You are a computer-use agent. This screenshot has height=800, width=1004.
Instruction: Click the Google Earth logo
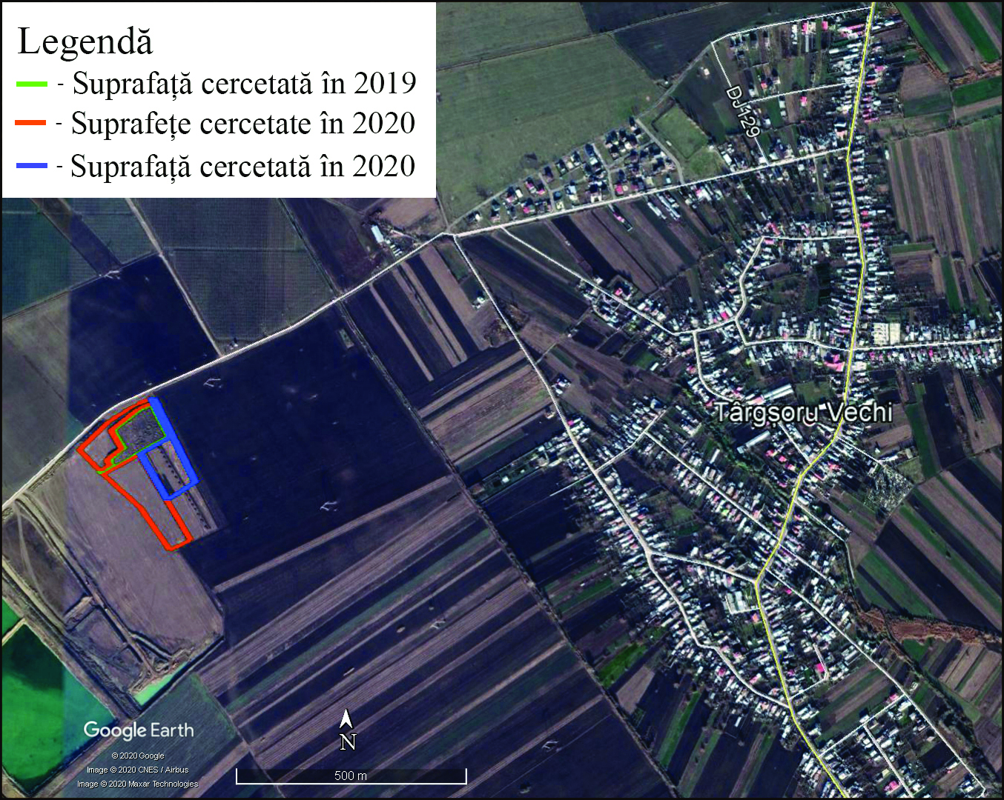pos(139,730)
